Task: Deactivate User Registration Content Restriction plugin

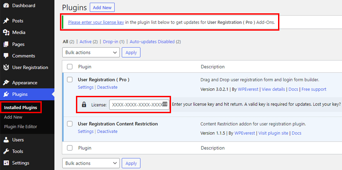Action: click(107, 131)
